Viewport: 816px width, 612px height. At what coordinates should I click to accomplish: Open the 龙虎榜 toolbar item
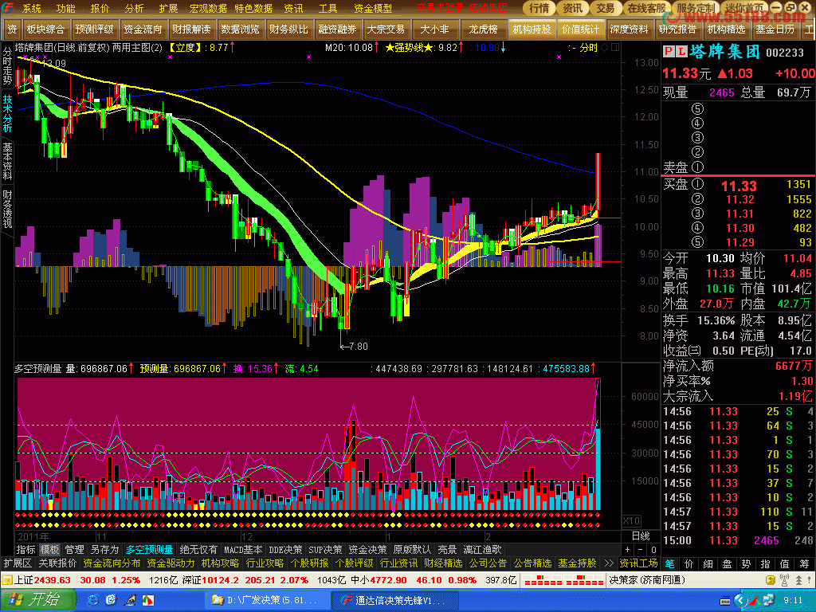click(x=483, y=29)
